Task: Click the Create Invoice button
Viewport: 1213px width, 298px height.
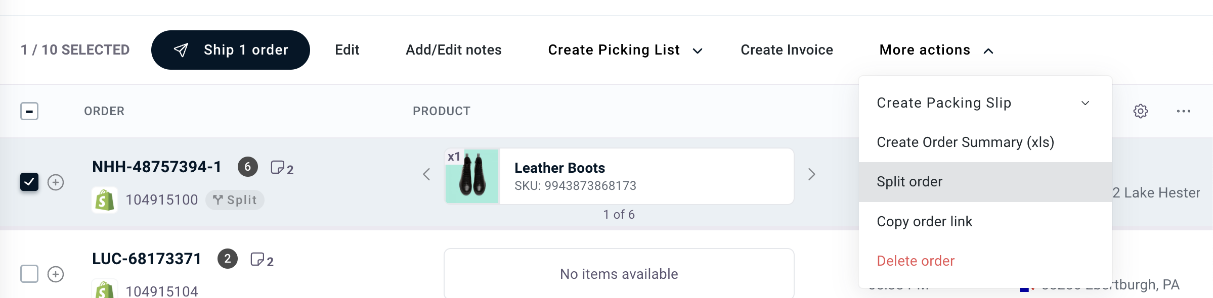Action: (x=787, y=50)
